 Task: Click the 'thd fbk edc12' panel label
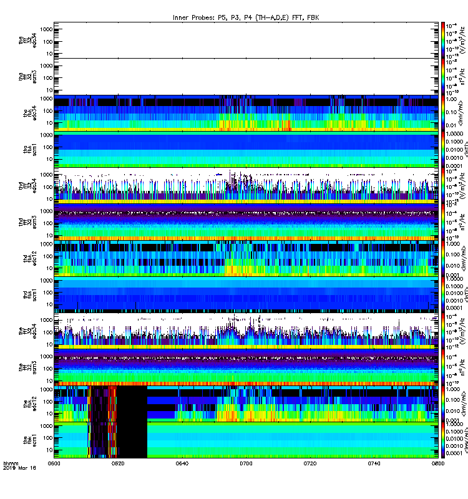tap(30, 258)
